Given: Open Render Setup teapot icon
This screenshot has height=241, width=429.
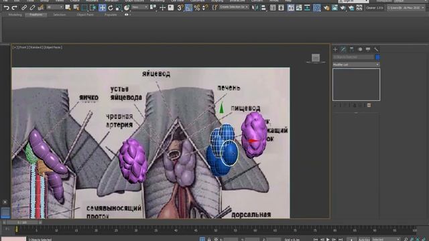Looking at the screenshot, I should (x=326, y=7).
